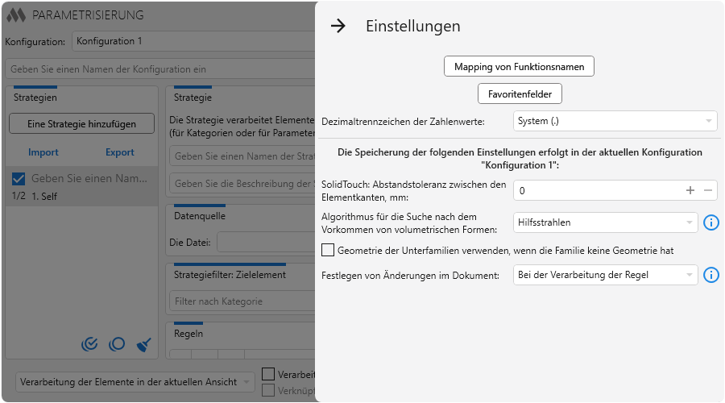This screenshot has width=725, height=403.
Task: Decrease SolidTouch tolerance with minus button
Action: tap(707, 191)
